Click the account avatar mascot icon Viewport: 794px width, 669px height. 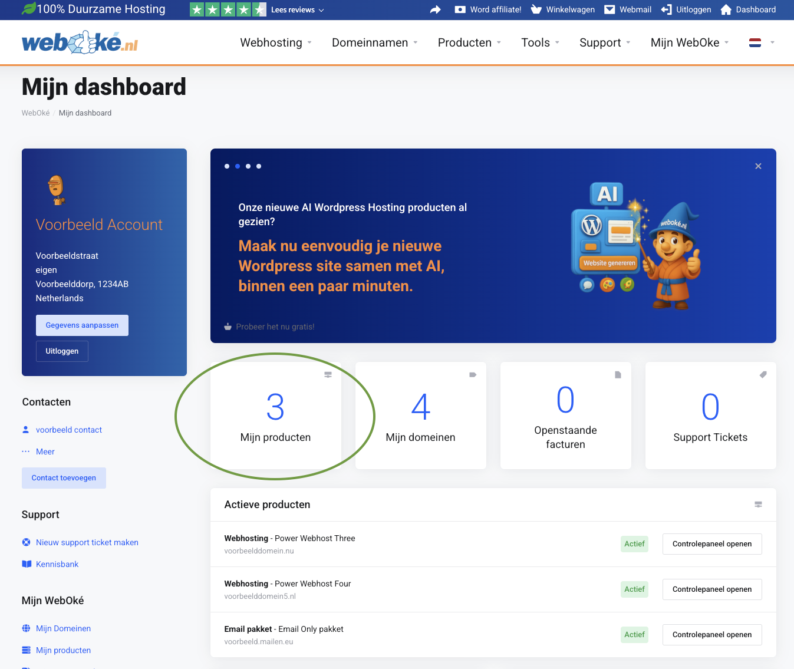click(x=56, y=190)
